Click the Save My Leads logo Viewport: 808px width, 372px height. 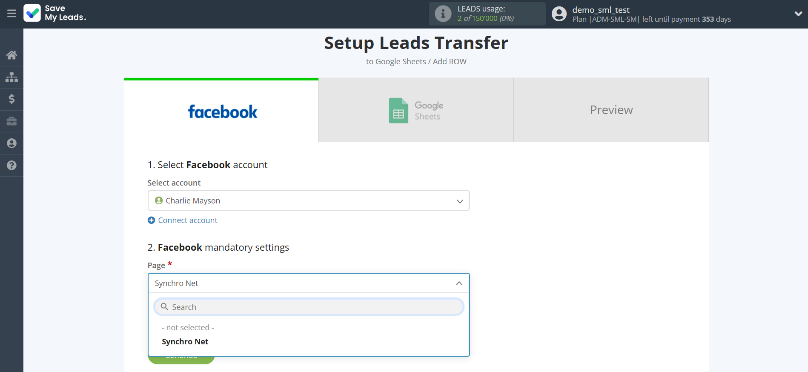click(x=55, y=13)
